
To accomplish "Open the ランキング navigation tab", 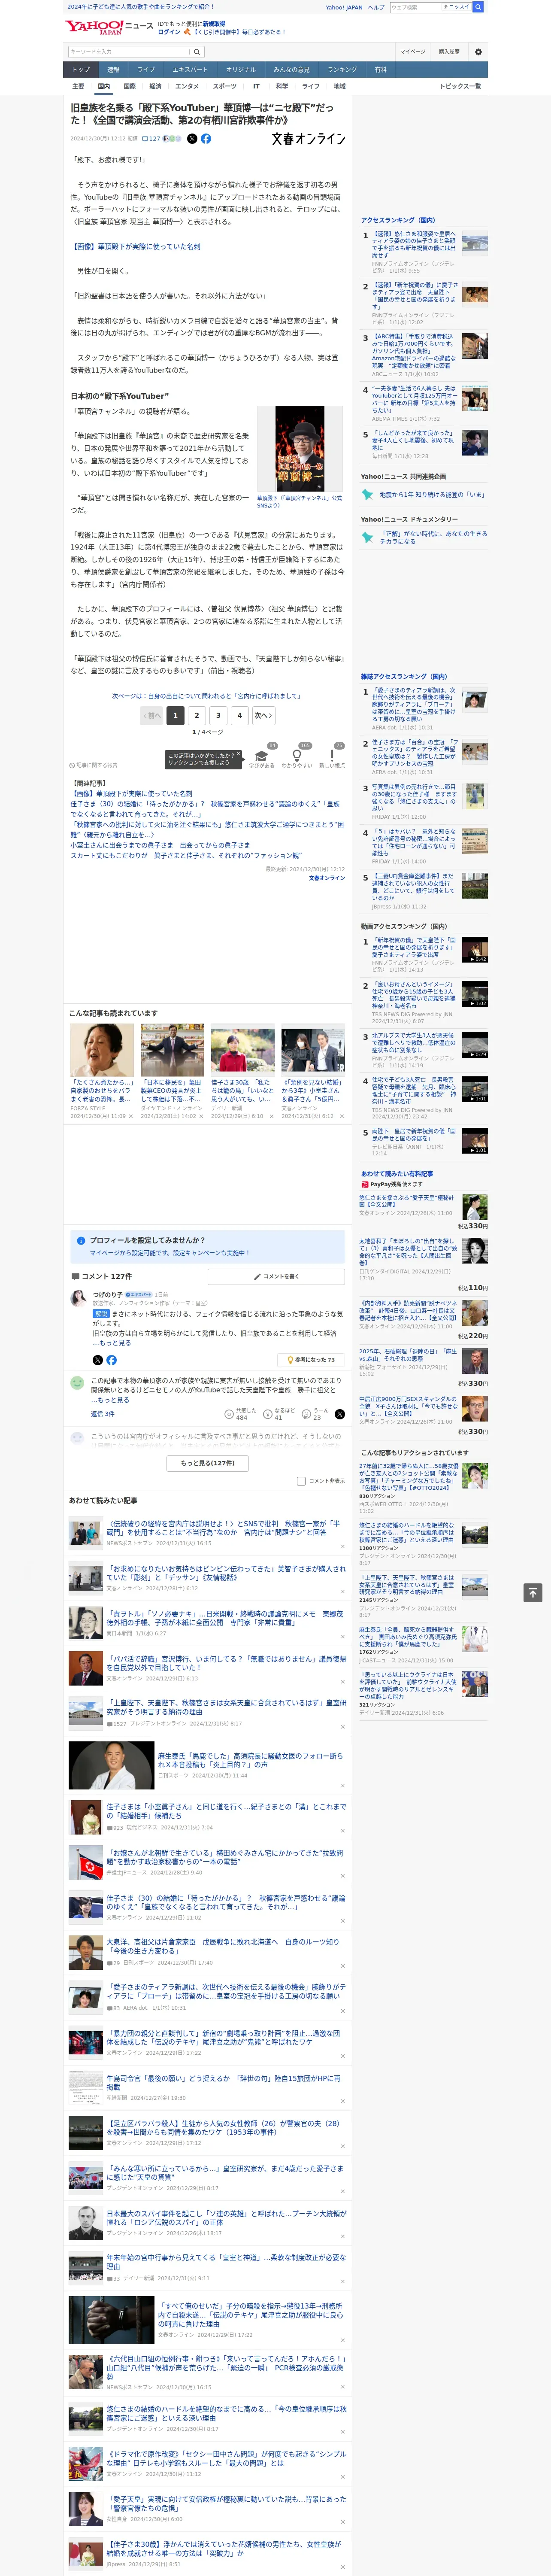I will 342,70.
